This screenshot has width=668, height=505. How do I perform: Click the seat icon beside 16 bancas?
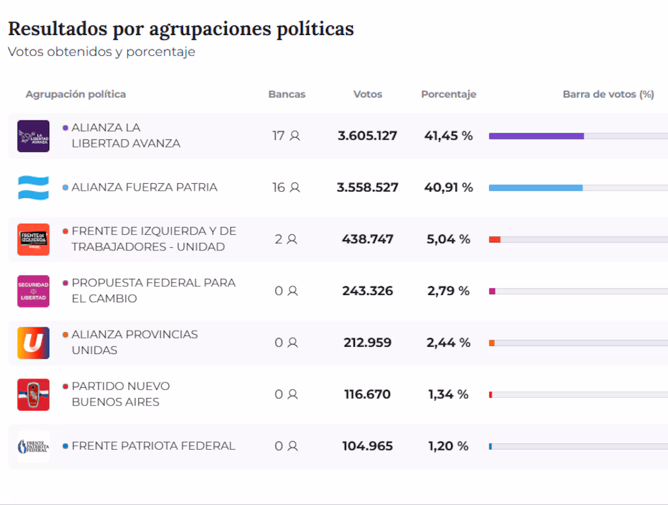(x=295, y=188)
